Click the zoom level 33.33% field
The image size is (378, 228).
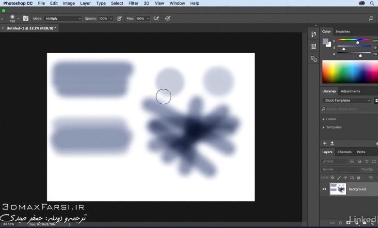(x=8, y=224)
